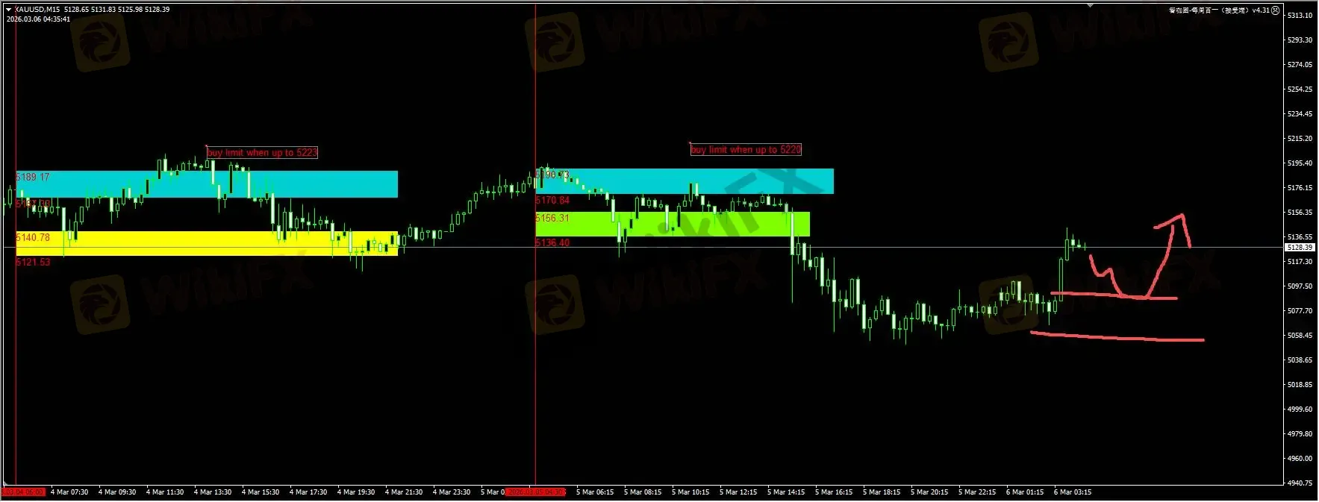Click 5274.05 on the price scale

(x=1300, y=65)
